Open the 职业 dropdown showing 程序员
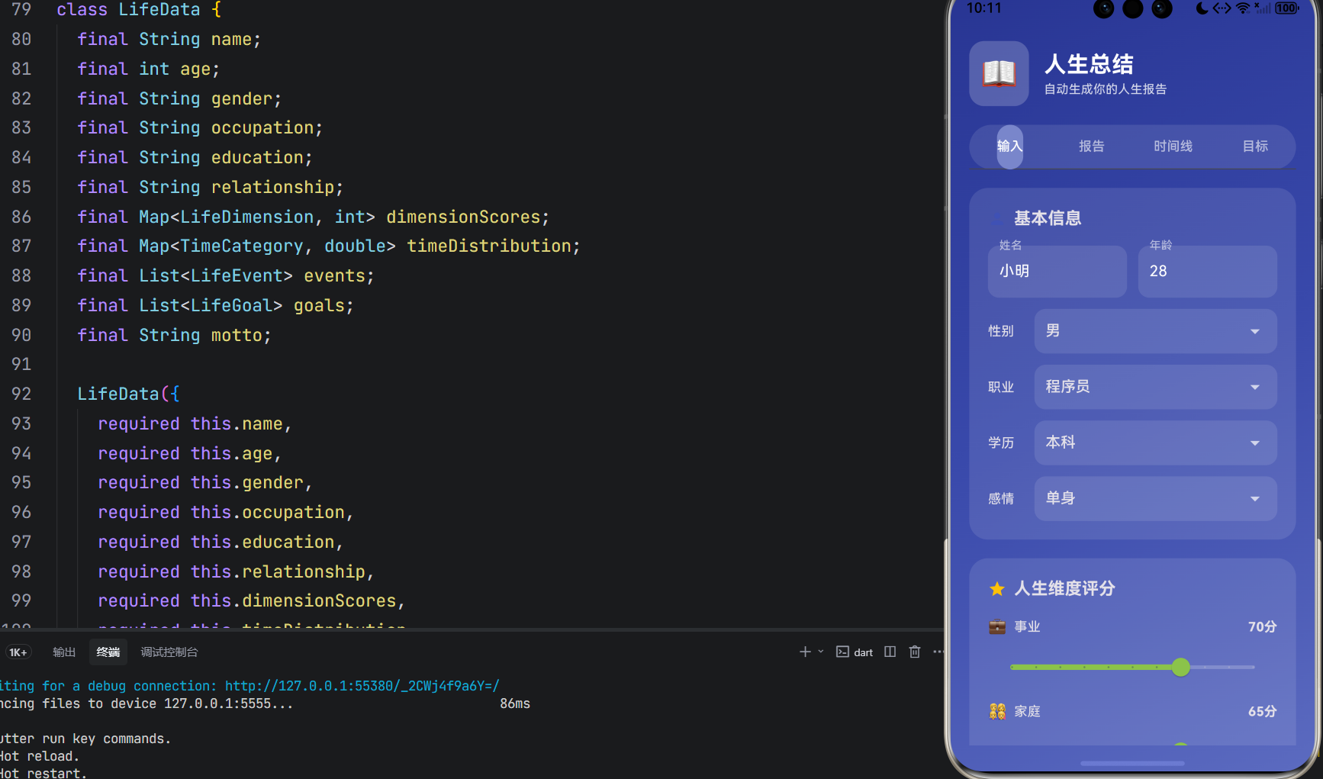Screen dimensions: 1323x779 click(x=1155, y=387)
